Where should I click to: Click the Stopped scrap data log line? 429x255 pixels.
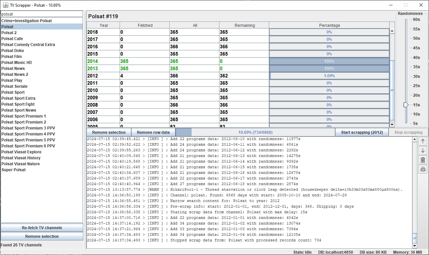[204, 240]
